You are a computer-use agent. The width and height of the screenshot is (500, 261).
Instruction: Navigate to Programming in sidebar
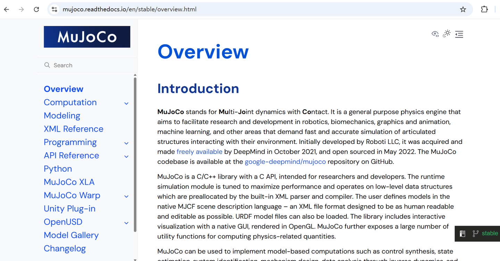70,142
